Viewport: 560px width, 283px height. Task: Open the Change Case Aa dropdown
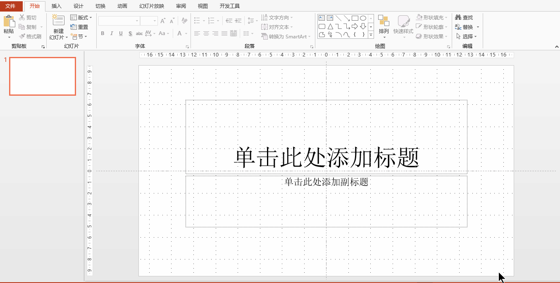pos(164,33)
